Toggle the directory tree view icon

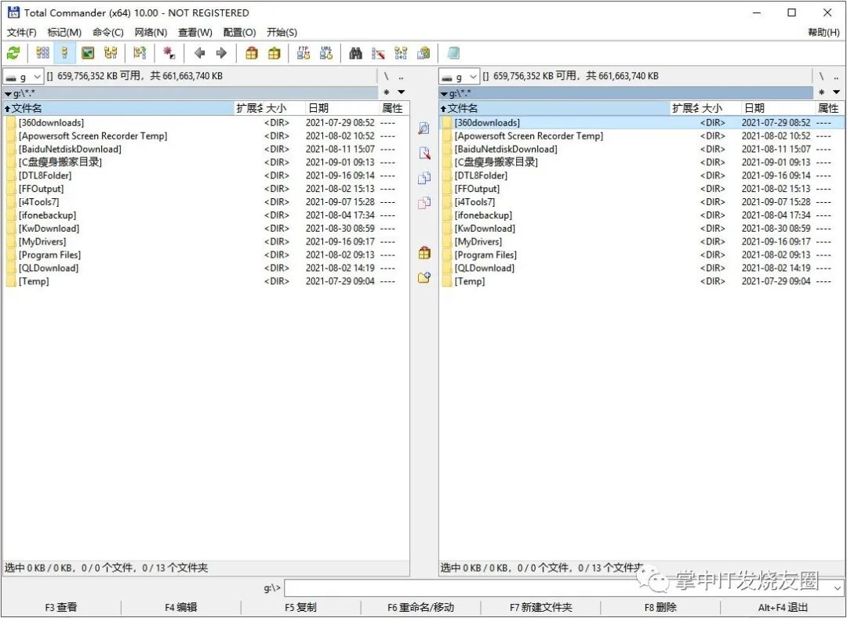coord(111,52)
